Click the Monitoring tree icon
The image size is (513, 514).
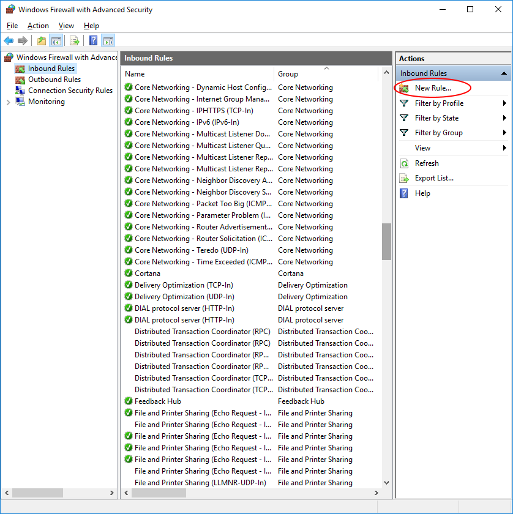pos(20,102)
